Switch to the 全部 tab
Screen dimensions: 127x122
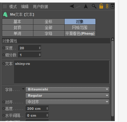(49, 27)
